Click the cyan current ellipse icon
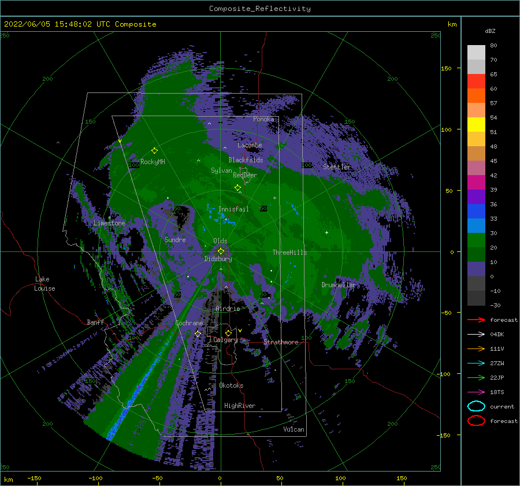This screenshot has height=486, width=520. [476, 406]
